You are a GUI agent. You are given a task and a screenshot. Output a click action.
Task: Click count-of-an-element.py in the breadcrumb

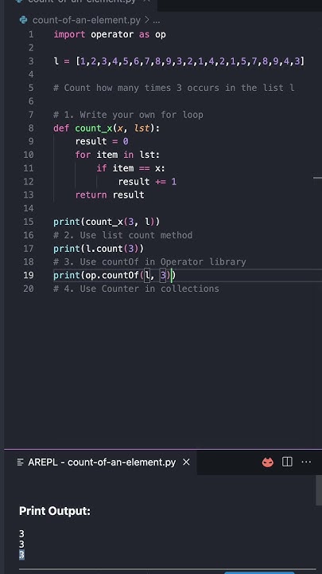(x=86, y=20)
